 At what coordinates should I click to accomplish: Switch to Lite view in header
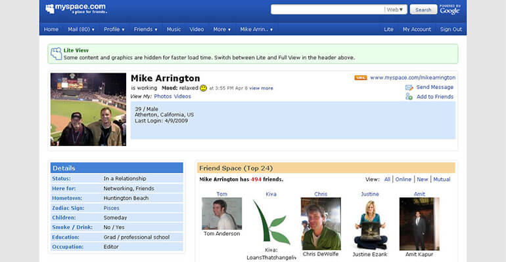pos(388,29)
